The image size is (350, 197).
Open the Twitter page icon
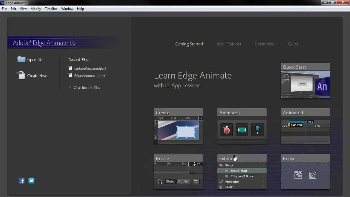(x=31, y=181)
